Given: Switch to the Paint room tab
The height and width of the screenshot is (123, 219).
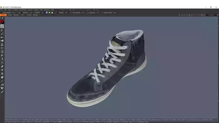Looking at the screenshot, I should point(3,15).
